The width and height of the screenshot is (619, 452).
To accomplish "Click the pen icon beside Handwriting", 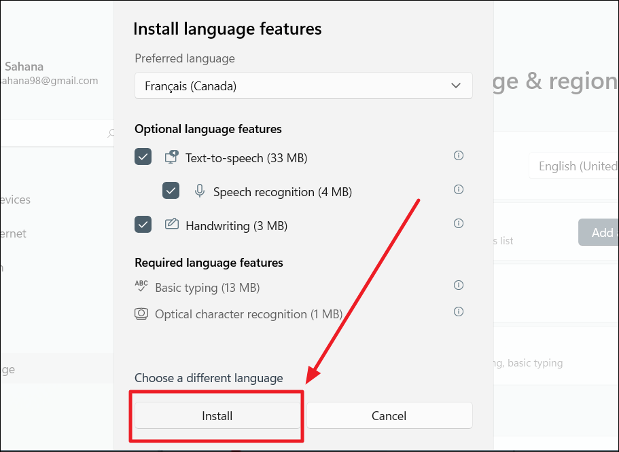I will [x=172, y=224].
